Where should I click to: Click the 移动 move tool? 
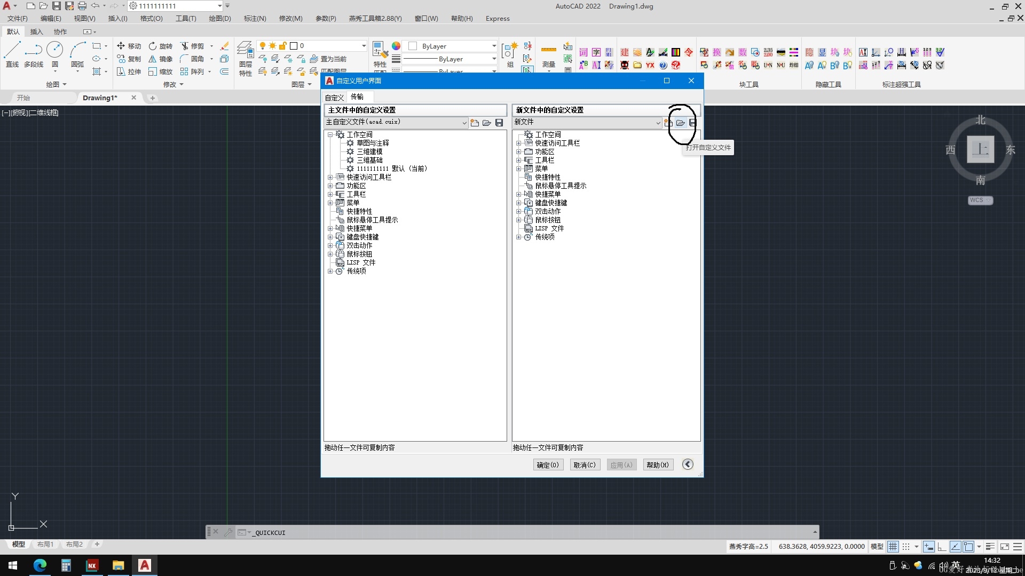(129, 46)
